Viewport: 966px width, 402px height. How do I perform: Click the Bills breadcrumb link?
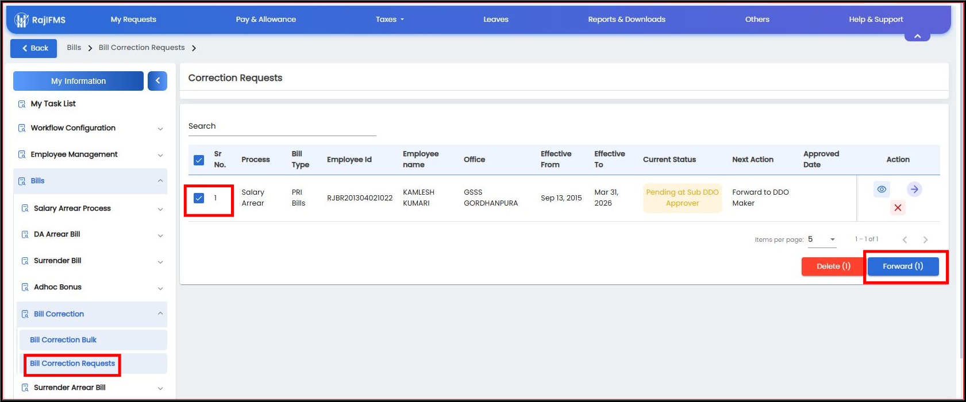coord(74,48)
